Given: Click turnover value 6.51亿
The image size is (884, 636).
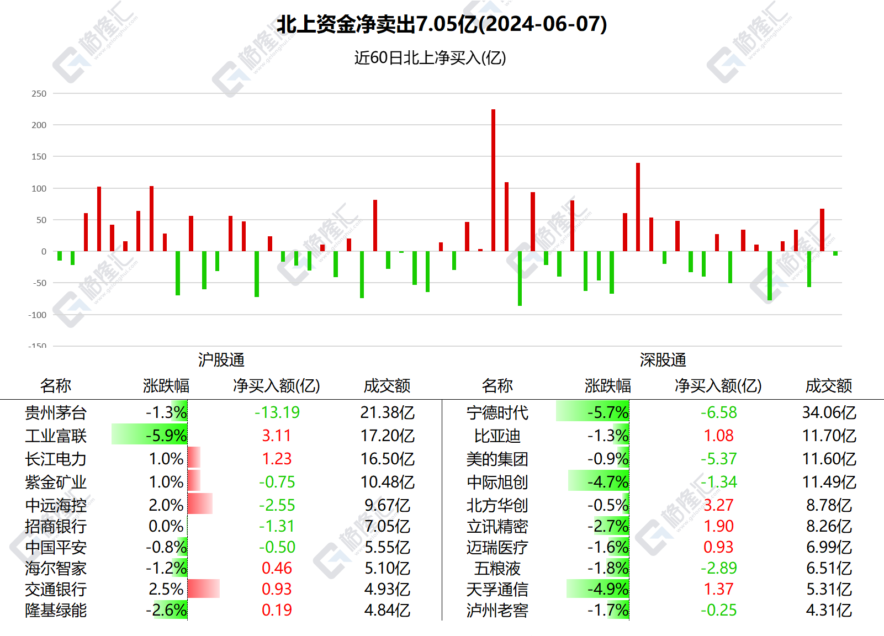Looking at the screenshot, I should tap(829, 568).
